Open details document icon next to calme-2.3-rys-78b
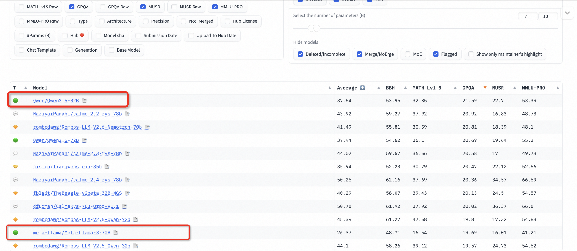The width and height of the screenshot is (577, 251). point(127,153)
